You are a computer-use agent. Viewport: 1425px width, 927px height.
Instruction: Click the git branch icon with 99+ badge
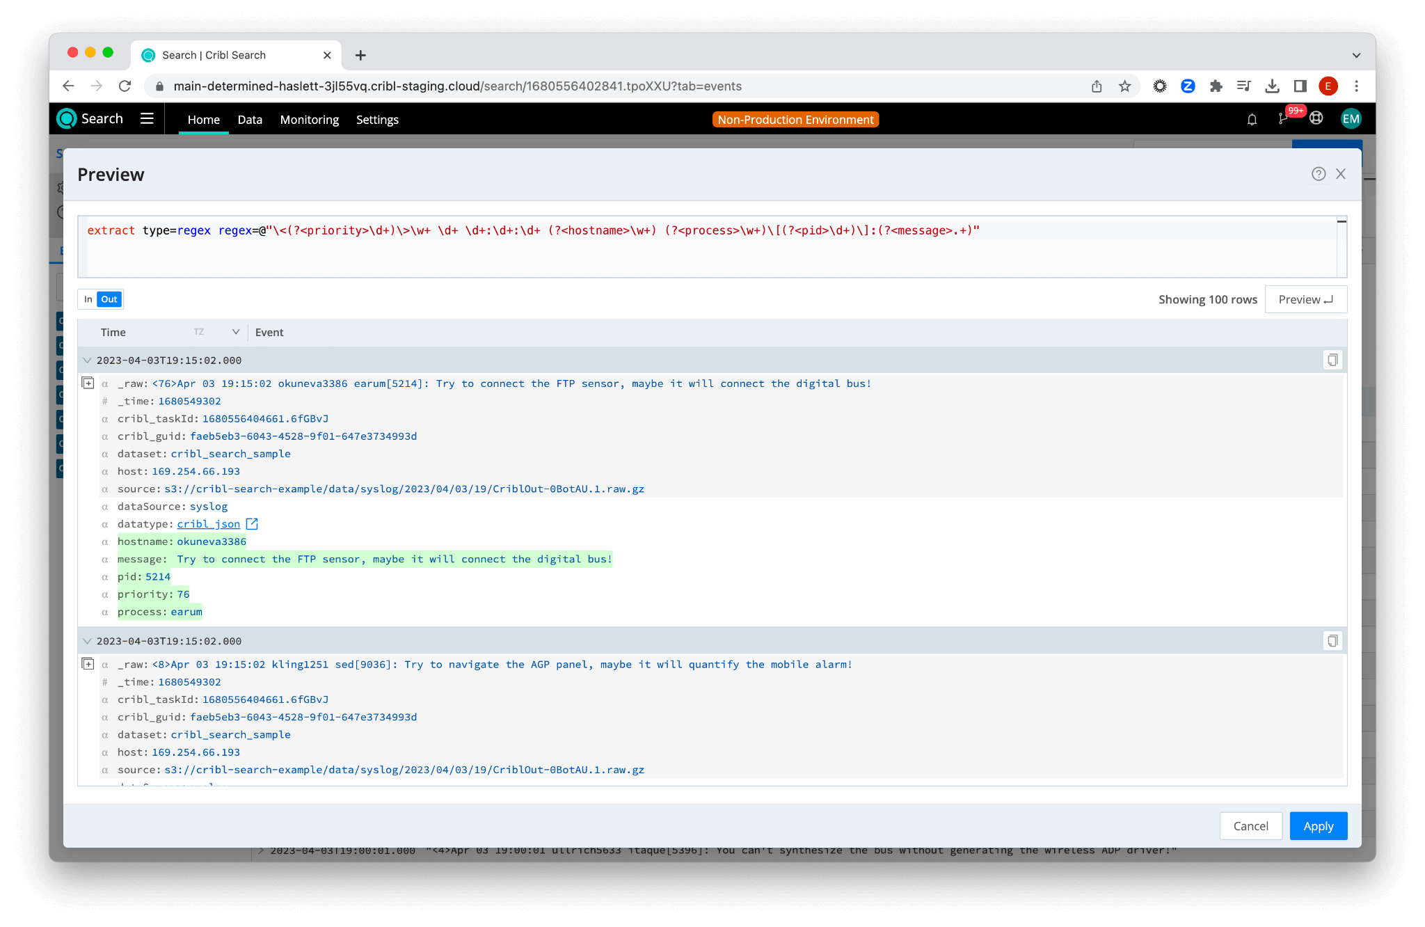click(1283, 119)
